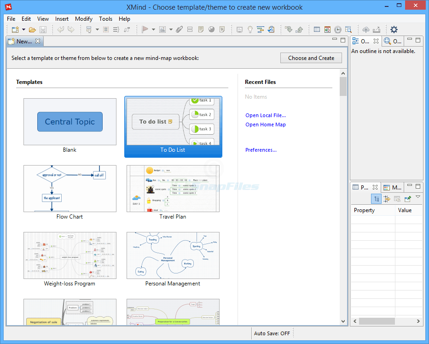Click the Label toolbar icon
Screen dimensions: 429x344
pos(190,30)
